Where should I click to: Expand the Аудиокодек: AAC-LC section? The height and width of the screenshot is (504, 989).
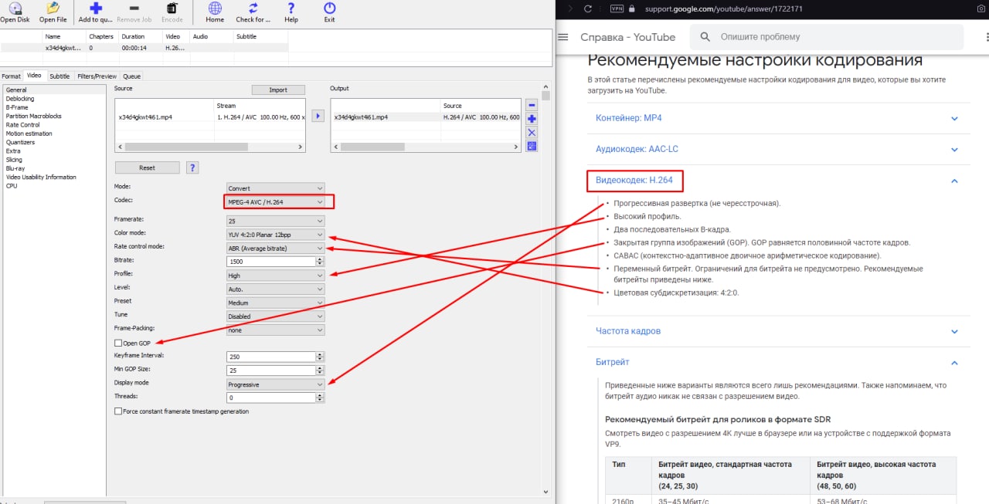(x=778, y=149)
